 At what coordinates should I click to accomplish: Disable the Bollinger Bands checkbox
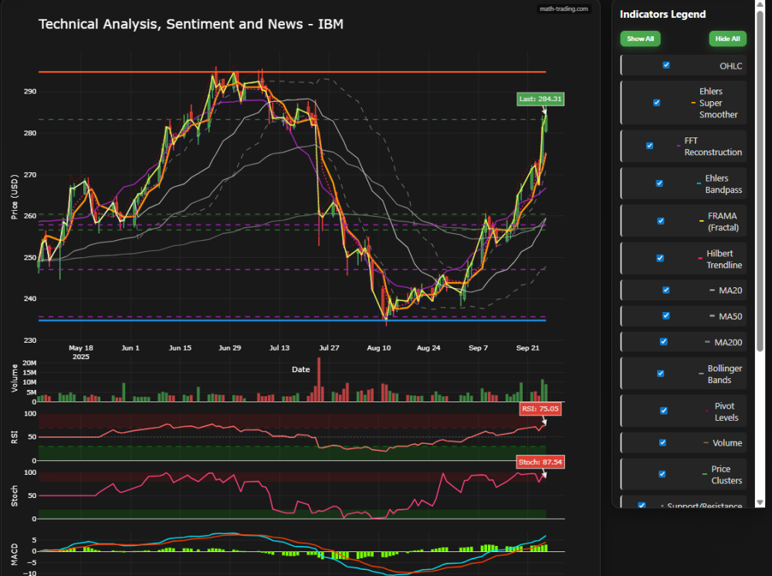(x=661, y=374)
